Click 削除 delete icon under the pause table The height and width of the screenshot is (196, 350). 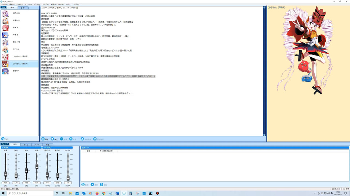click(x=102, y=185)
